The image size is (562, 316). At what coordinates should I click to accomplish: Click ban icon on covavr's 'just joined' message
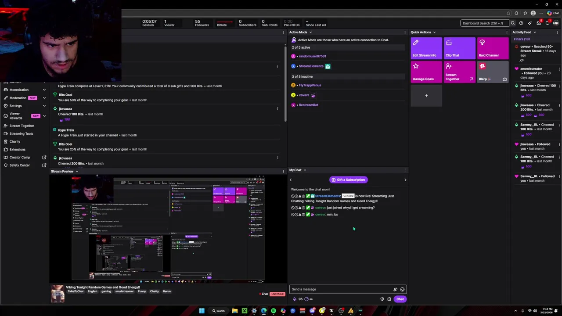point(293,208)
